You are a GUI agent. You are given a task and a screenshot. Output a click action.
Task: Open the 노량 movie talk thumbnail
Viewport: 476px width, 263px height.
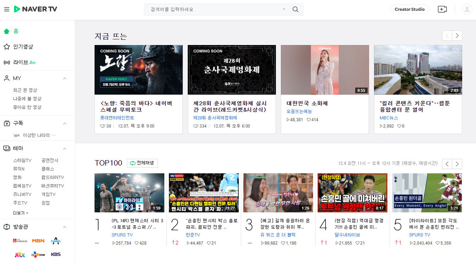[138, 70]
